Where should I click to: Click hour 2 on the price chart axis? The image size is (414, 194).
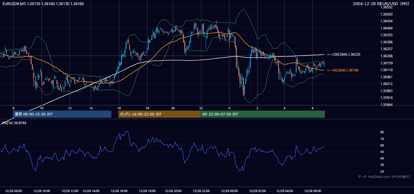pyautogui.click(x=257, y=108)
